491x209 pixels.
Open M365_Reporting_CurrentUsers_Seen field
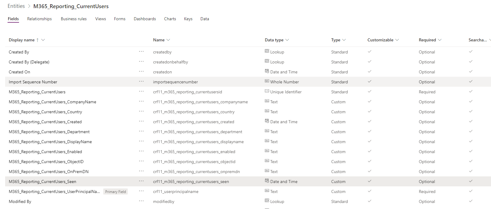(x=43, y=182)
